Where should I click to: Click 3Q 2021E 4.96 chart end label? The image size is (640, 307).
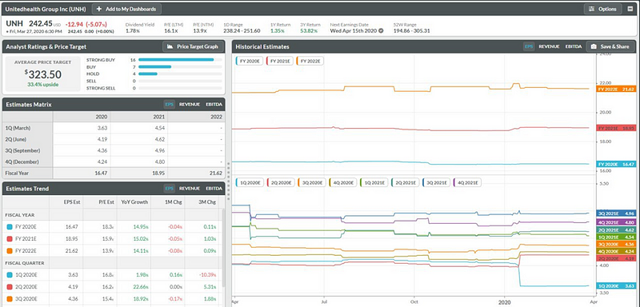(x=616, y=213)
